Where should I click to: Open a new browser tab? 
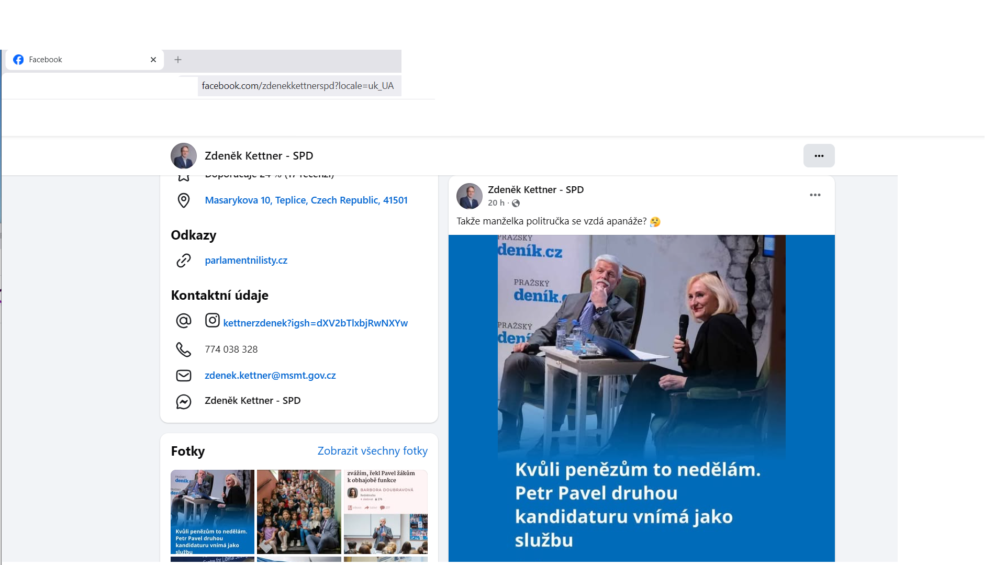pos(178,60)
